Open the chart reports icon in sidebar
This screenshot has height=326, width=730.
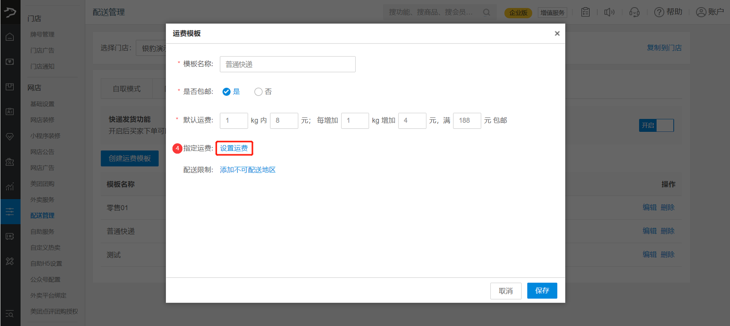[10, 187]
